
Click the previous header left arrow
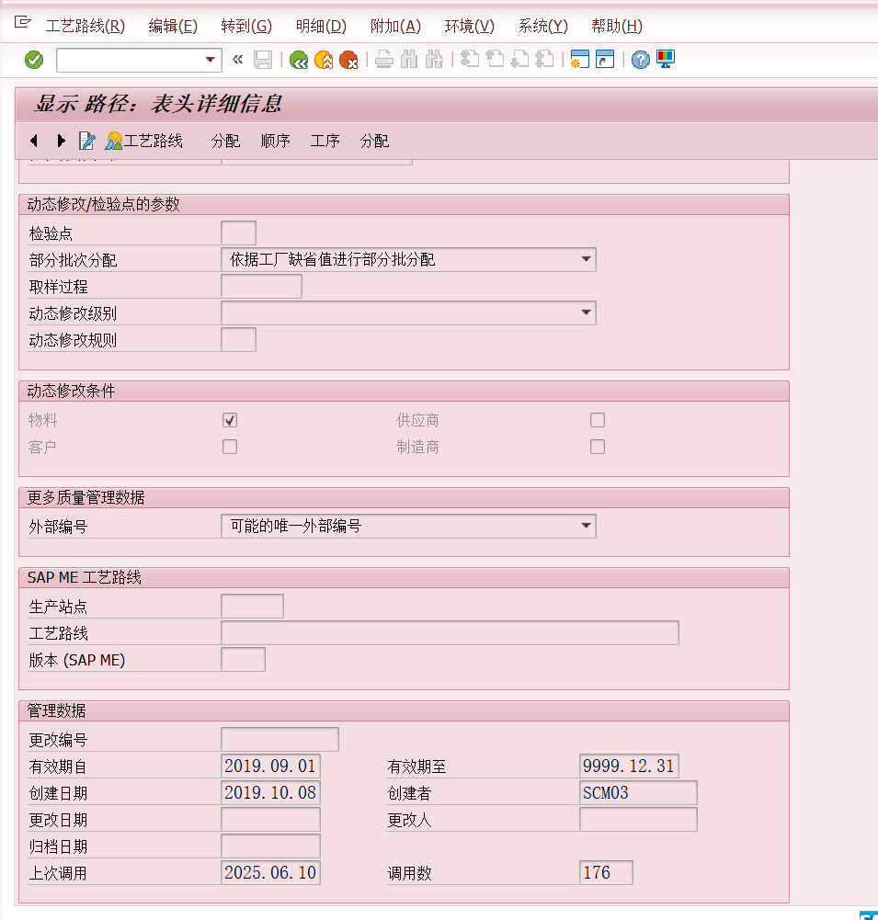tap(34, 141)
